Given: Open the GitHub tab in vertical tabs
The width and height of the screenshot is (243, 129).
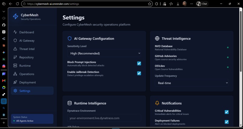Looking at the screenshot, I should (x=4, y=25).
